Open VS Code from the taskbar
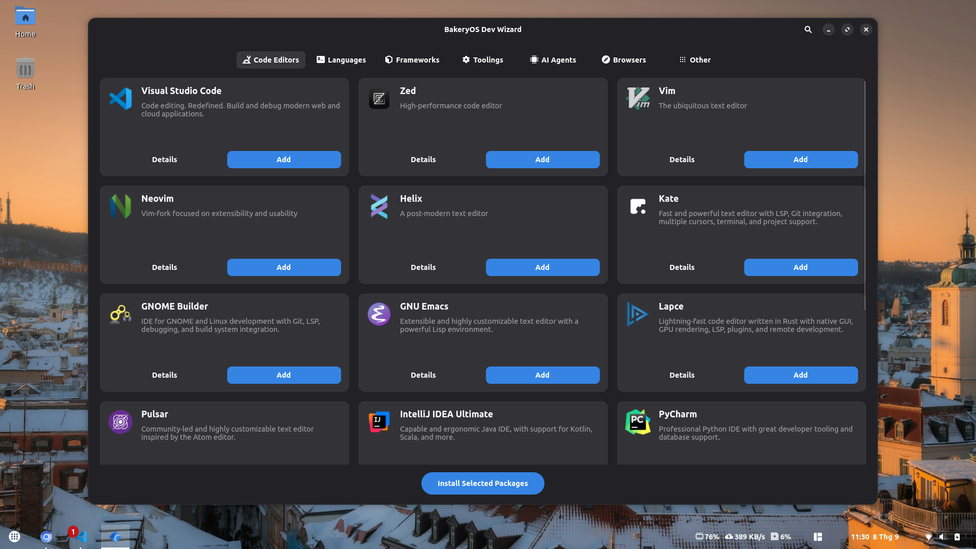The image size is (976, 549). (x=80, y=536)
